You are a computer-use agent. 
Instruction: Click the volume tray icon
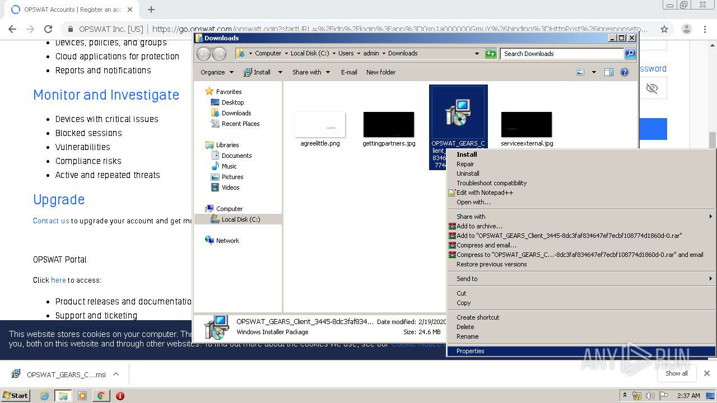[650, 396]
